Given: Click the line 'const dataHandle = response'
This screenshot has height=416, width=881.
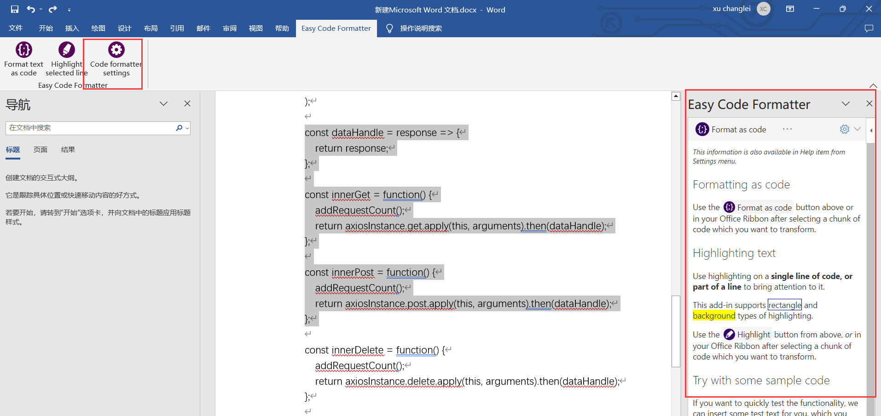Looking at the screenshot, I should pos(386,133).
